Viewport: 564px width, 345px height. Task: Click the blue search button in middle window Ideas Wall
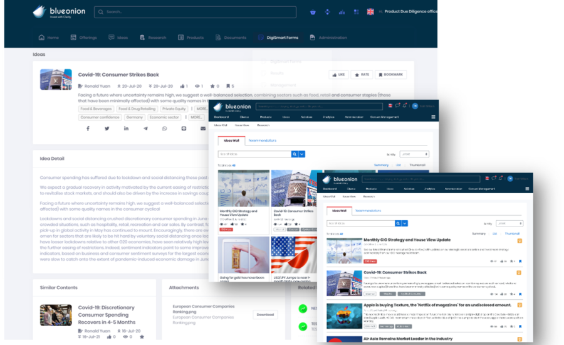coord(295,154)
